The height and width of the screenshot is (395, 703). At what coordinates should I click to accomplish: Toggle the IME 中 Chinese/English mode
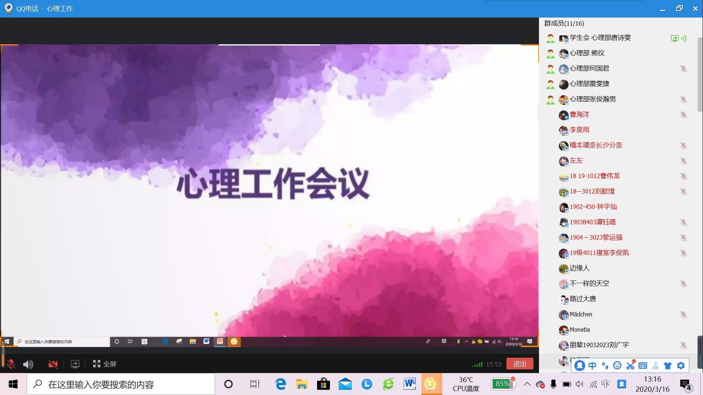(592, 365)
